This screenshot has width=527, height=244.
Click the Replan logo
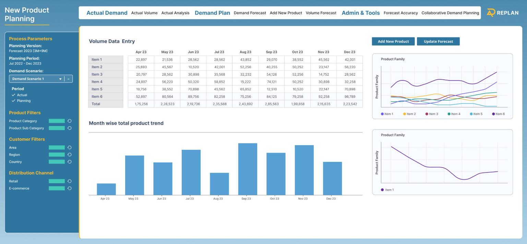coord(503,13)
